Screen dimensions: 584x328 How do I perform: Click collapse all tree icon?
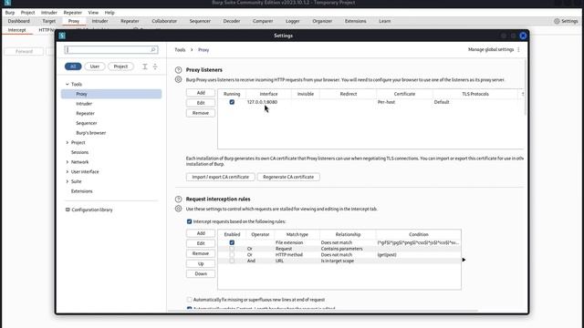tap(155, 67)
